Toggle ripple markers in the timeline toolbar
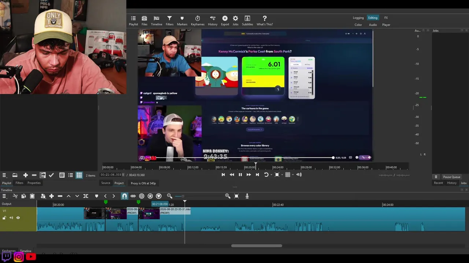 pyautogui.click(x=159, y=196)
